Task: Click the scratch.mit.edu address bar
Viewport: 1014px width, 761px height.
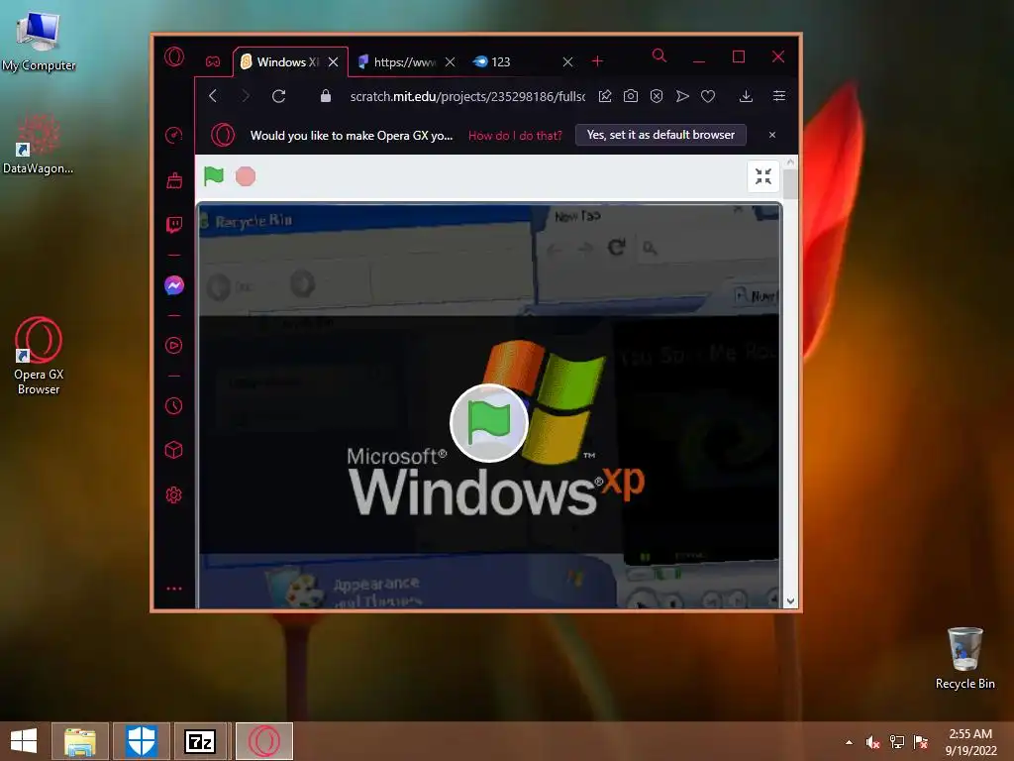Action: [467, 96]
